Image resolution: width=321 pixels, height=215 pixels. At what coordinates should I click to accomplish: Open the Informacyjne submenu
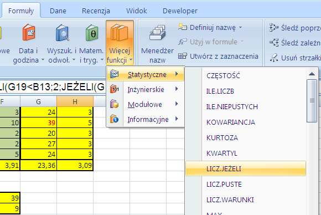coord(146,119)
